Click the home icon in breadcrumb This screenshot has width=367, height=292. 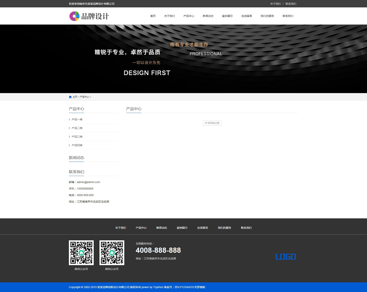[70, 97]
